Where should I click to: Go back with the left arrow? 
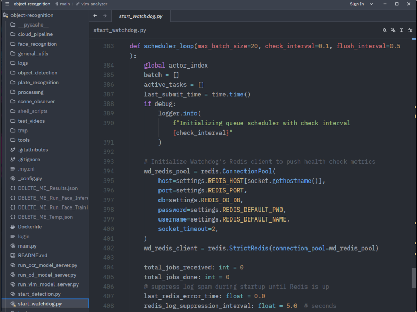pos(95,16)
